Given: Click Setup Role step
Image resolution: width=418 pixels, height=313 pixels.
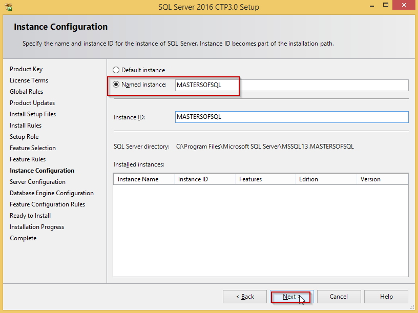Looking at the screenshot, I should (24, 136).
